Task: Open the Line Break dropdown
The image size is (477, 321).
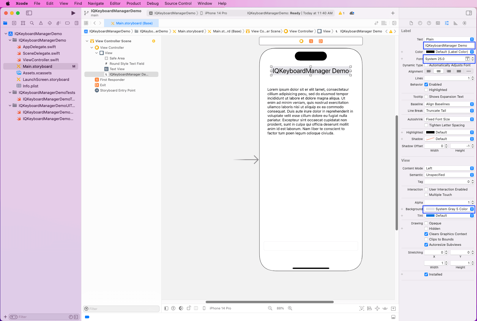Action: 449,111
